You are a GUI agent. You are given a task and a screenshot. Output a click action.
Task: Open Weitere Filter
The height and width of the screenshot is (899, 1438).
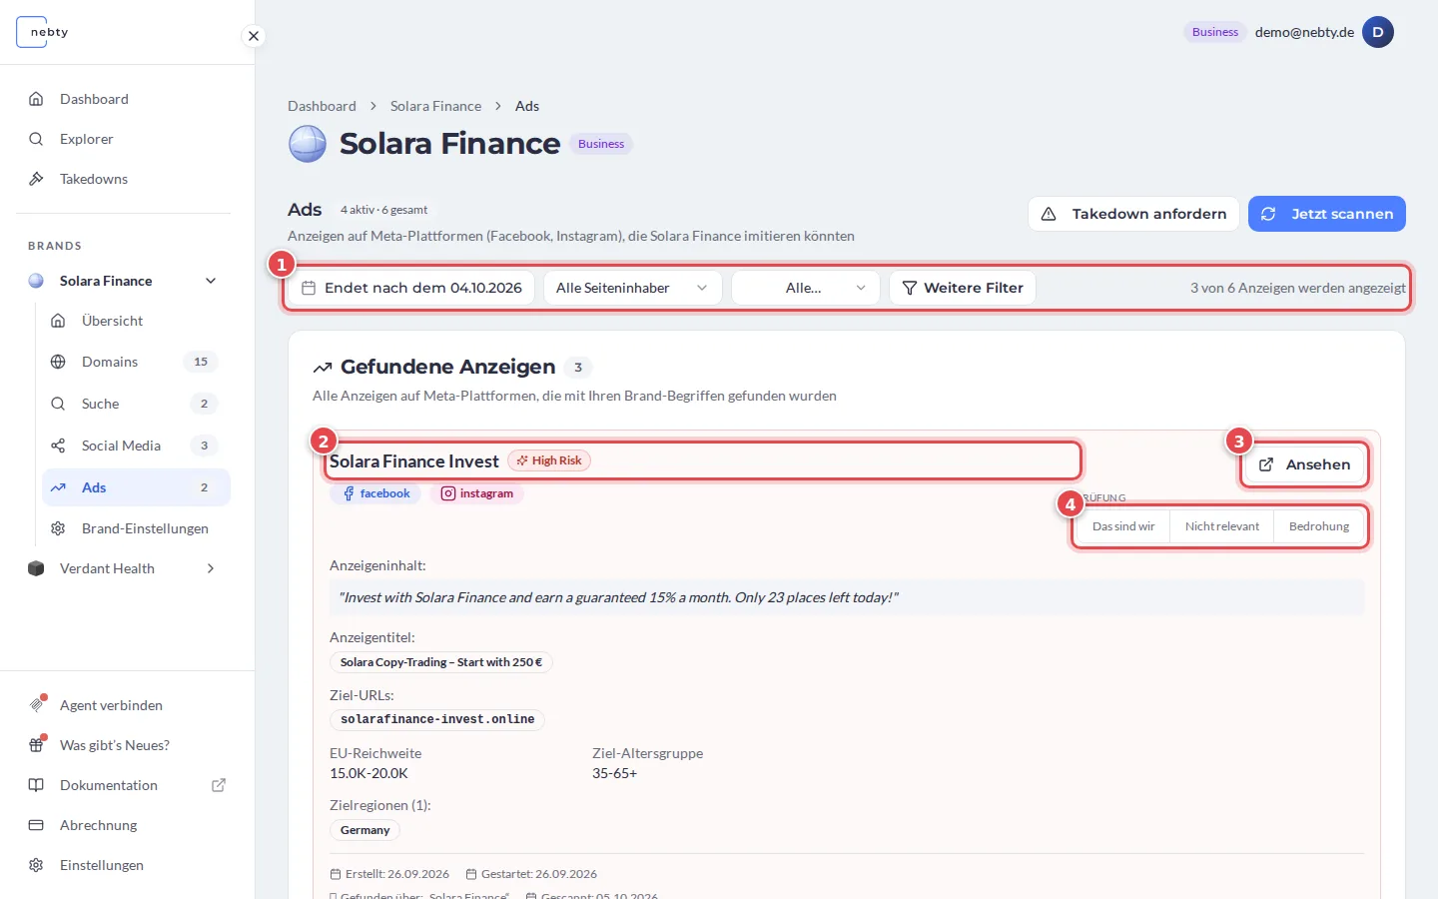(x=963, y=288)
